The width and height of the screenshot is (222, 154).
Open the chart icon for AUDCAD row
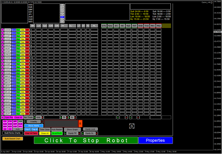[2, 30]
